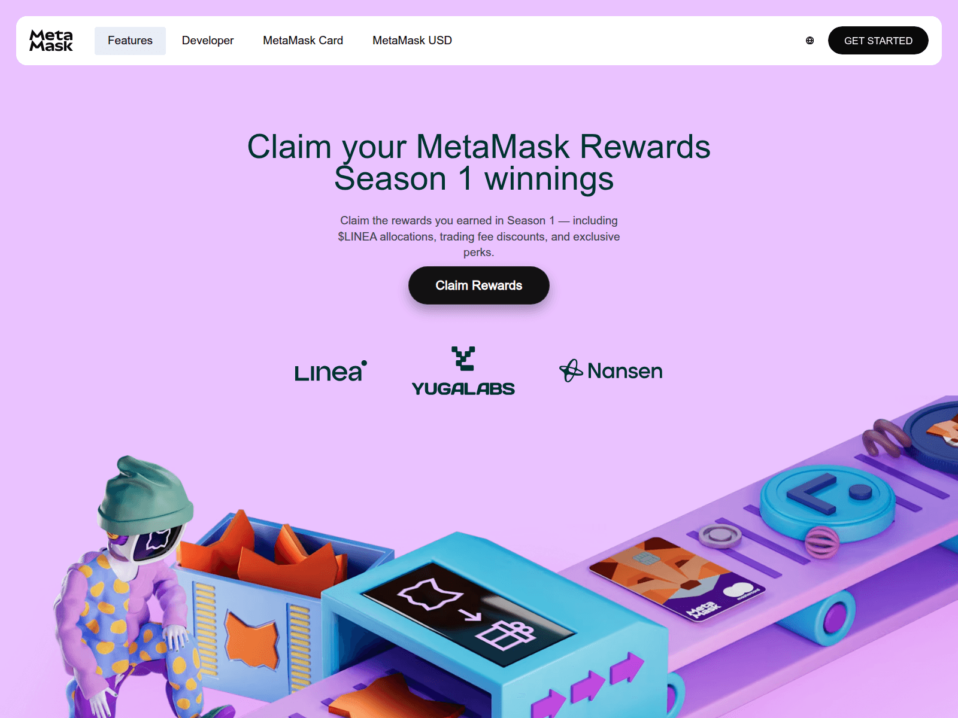Click the orange fox shape on the crate
Viewport: 958px width, 718px height.
click(x=253, y=641)
